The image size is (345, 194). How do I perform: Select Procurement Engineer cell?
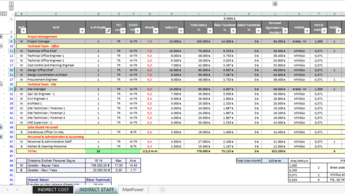[56, 80]
